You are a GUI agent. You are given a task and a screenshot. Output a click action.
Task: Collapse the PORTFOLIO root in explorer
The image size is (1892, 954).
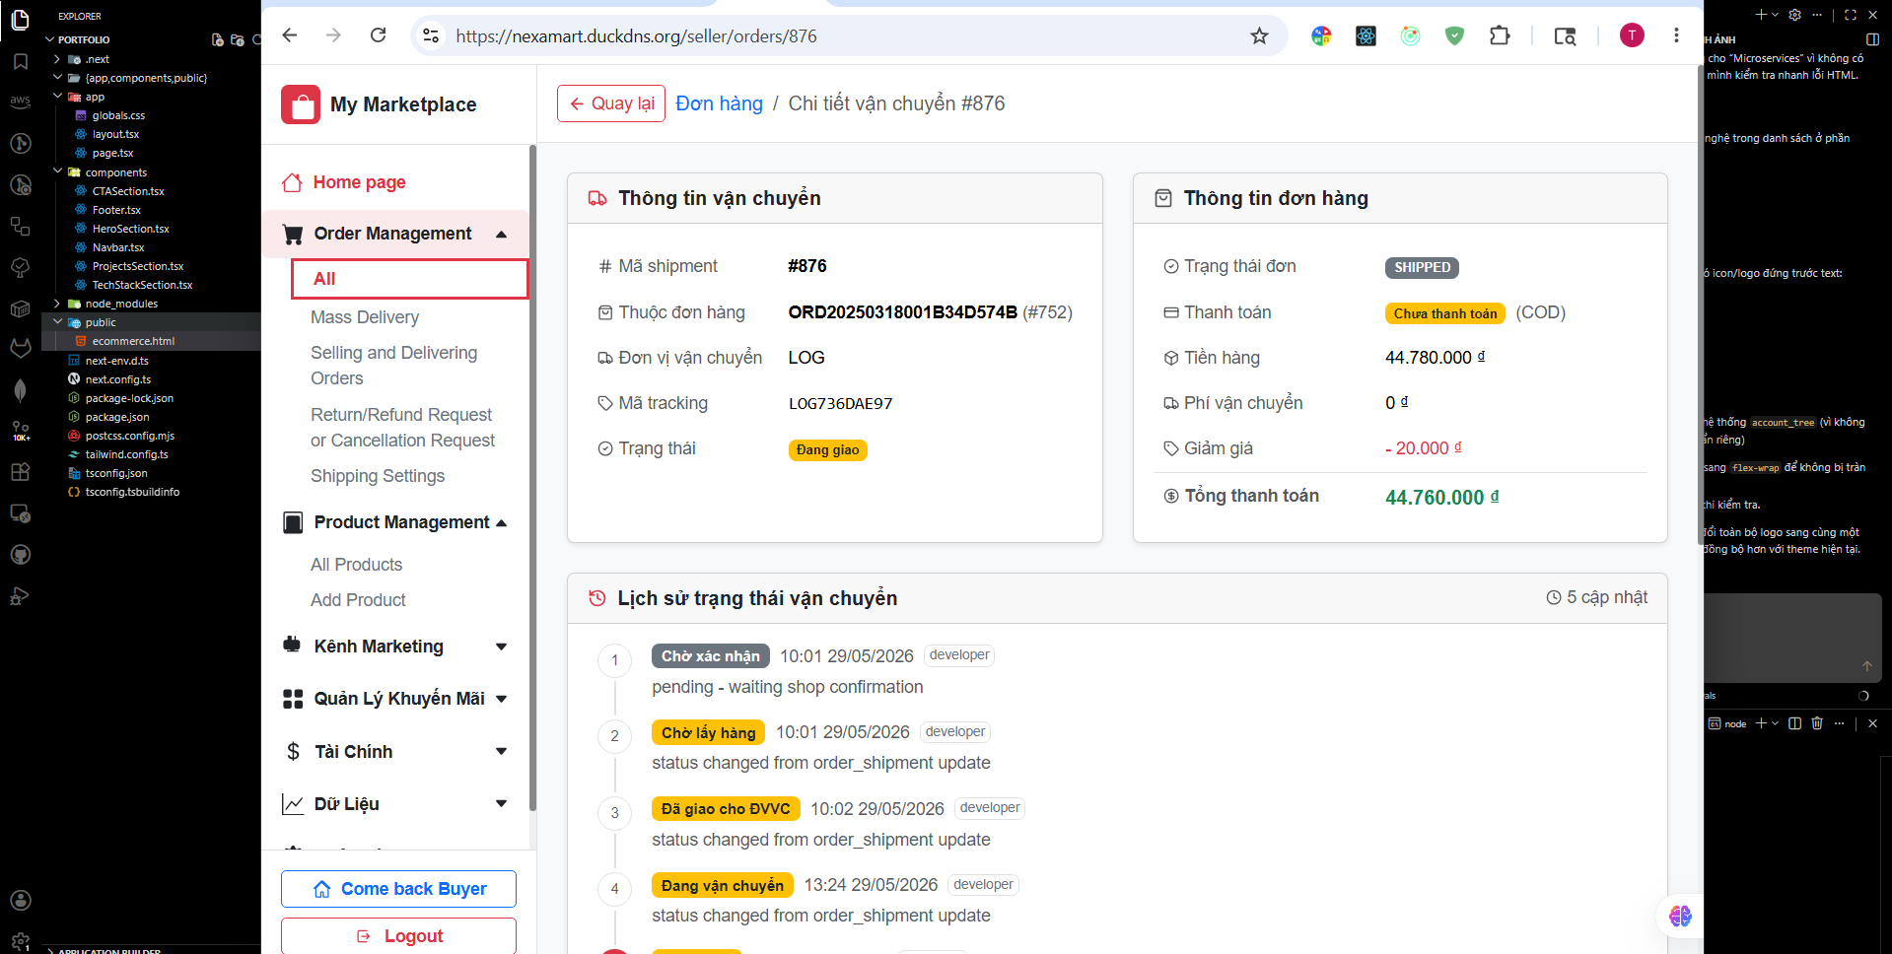pyautogui.click(x=50, y=39)
